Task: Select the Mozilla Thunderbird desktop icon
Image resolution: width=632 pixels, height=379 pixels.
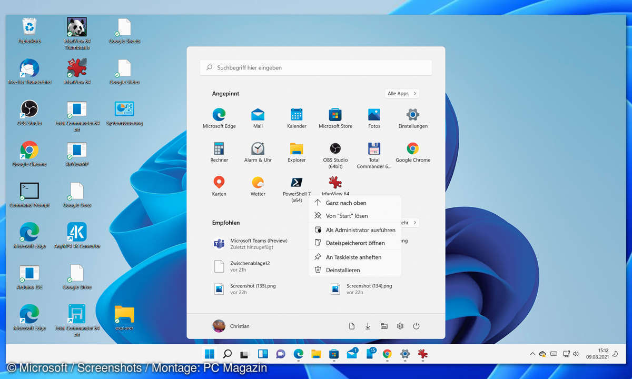Action: pos(29,72)
